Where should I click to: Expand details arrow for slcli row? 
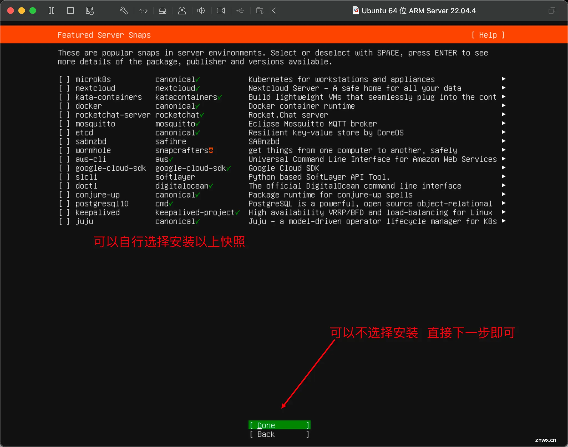point(504,176)
